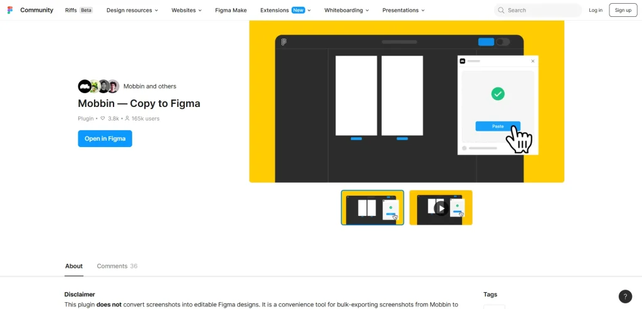Expand the Whiteboarding dropdown
Viewport: 642px width, 309px height.
[346, 10]
